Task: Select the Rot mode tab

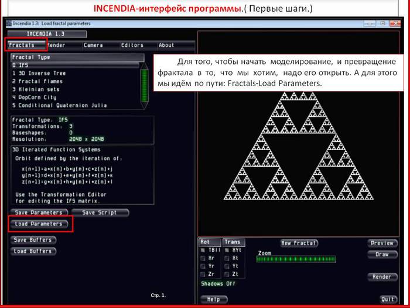Action: tap(210, 242)
